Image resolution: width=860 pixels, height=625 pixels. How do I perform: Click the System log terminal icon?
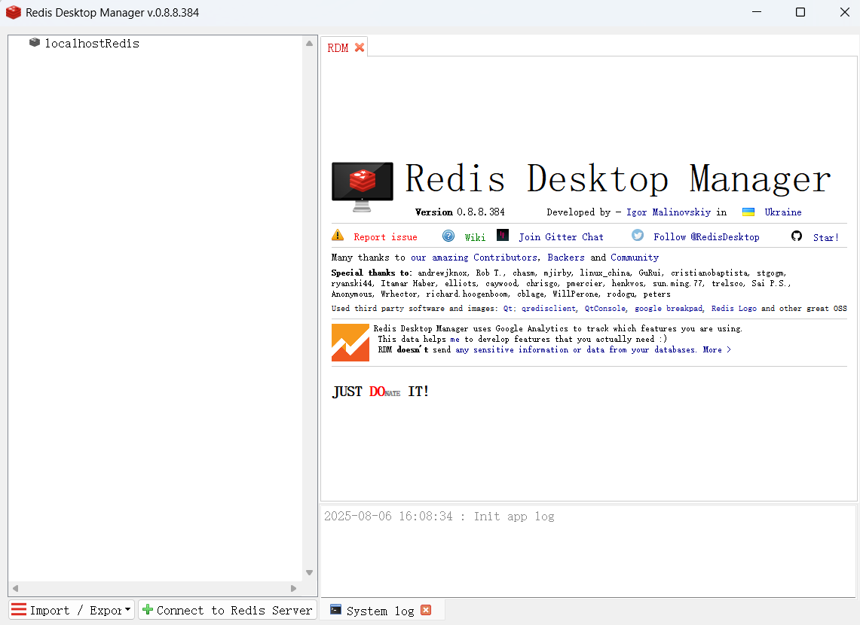pos(335,610)
